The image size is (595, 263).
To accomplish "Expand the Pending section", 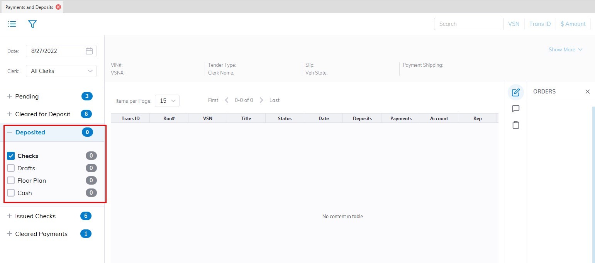I will click(x=10, y=97).
